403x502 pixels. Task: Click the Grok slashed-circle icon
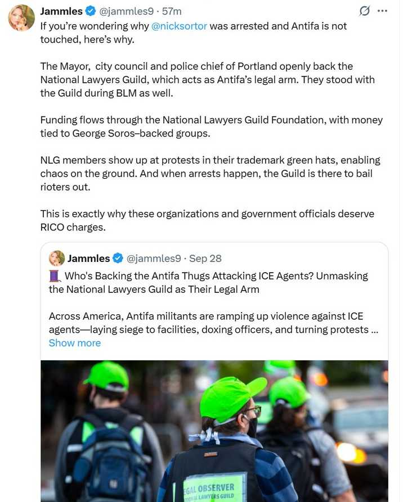pos(364,11)
